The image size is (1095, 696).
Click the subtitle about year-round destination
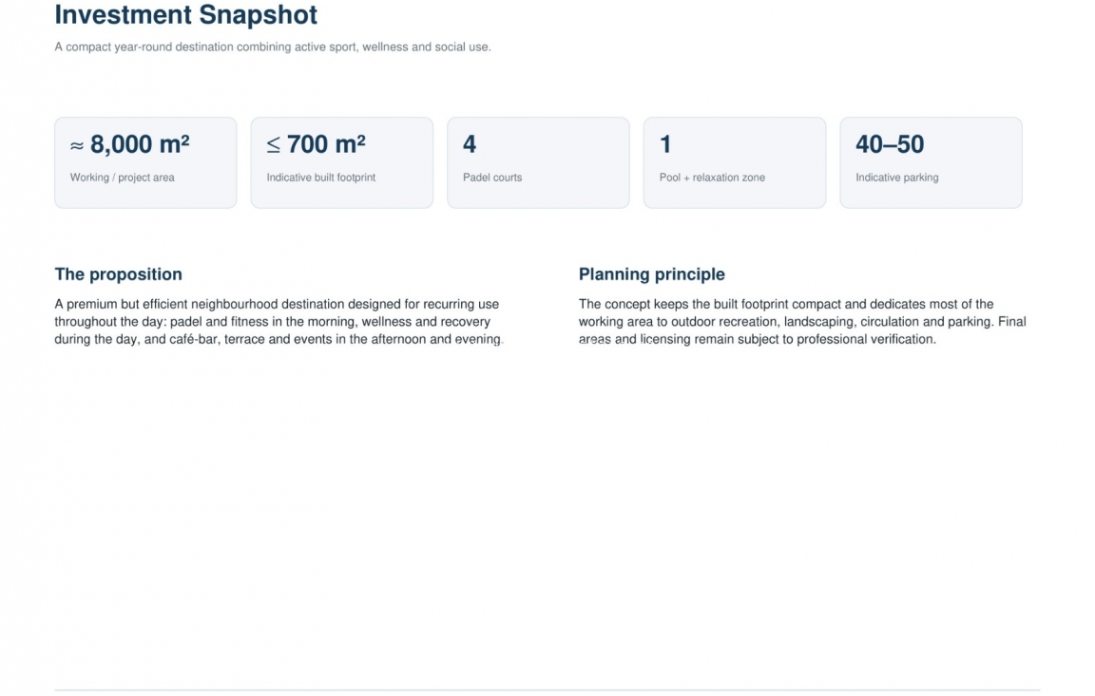pyautogui.click(x=273, y=47)
